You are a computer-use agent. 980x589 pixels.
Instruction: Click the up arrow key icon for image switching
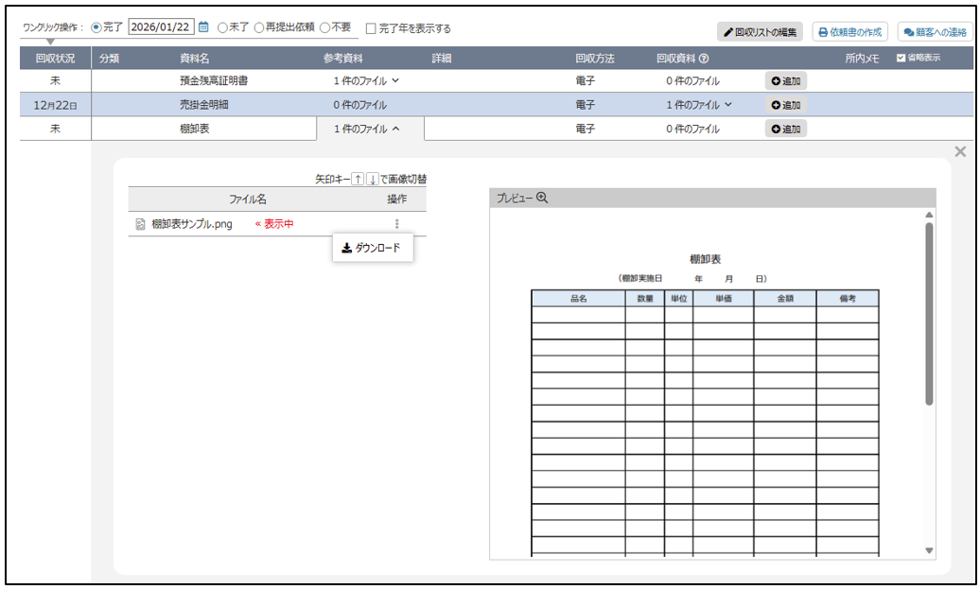click(x=358, y=180)
